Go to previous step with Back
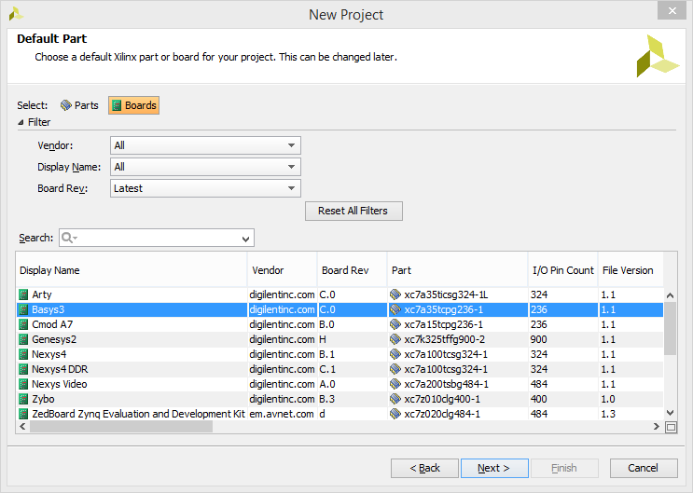This screenshot has width=693, height=493. point(424,468)
